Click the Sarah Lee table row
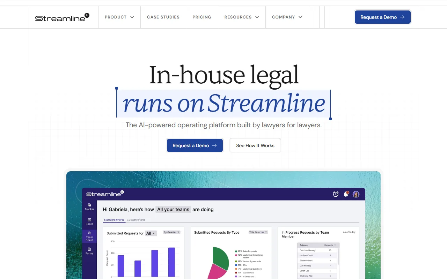Image resolution: width=447 pixels, height=279 pixels. point(317,271)
